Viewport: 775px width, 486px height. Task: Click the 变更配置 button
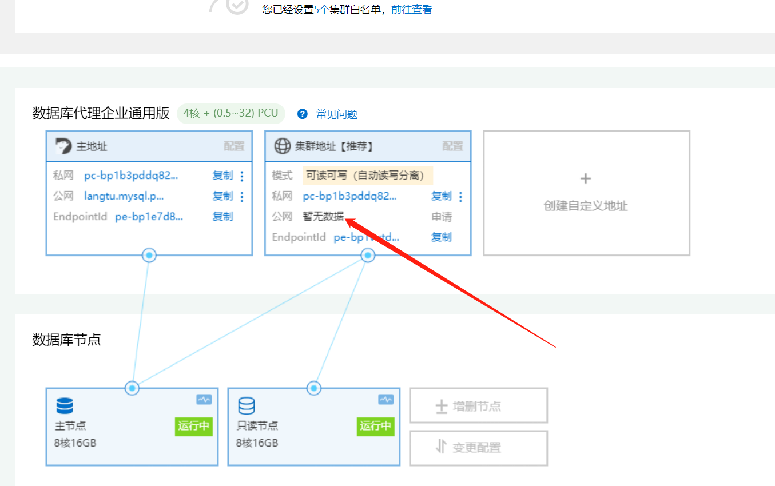[478, 448]
